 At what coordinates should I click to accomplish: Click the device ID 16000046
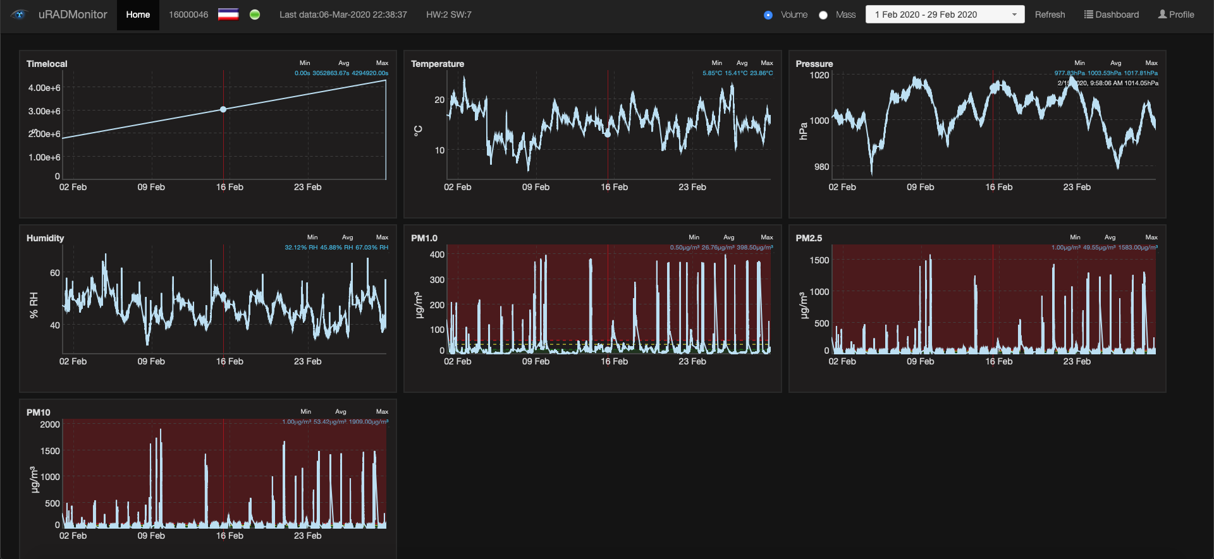(x=188, y=15)
